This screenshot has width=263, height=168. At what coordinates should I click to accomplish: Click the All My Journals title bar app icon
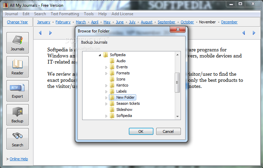[5, 5]
